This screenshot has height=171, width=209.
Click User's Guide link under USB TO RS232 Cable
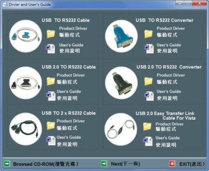click(x=71, y=45)
